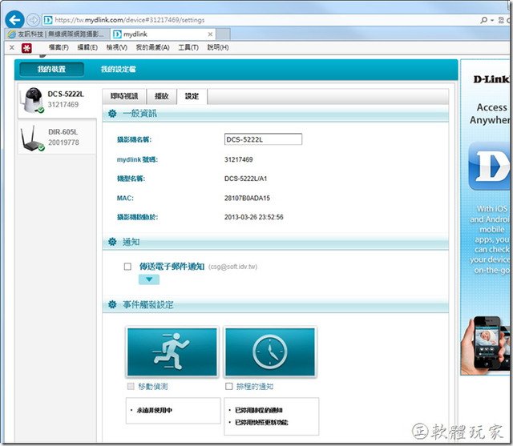Switch to the 播放 tab
The width and height of the screenshot is (513, 446).
[162, 96]
